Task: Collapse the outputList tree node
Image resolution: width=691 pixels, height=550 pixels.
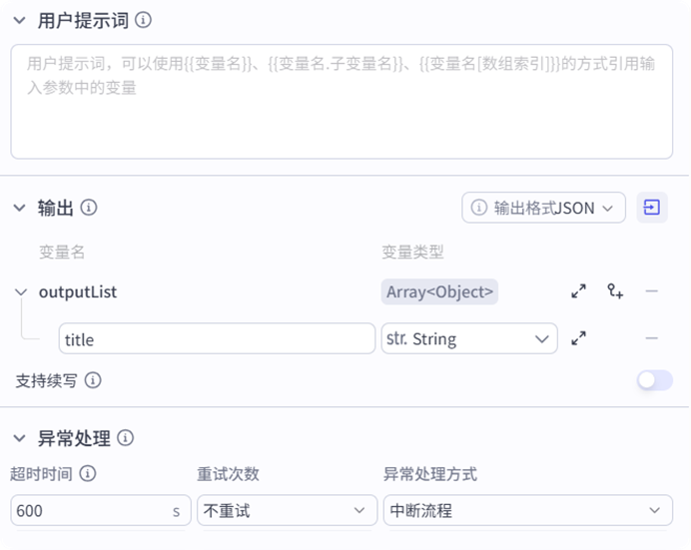Action: click(21, 291)
